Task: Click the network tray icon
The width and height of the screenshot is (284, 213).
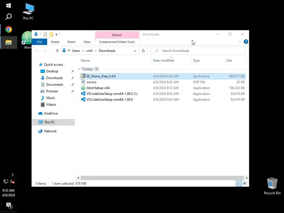Action: tap(6, 181)
